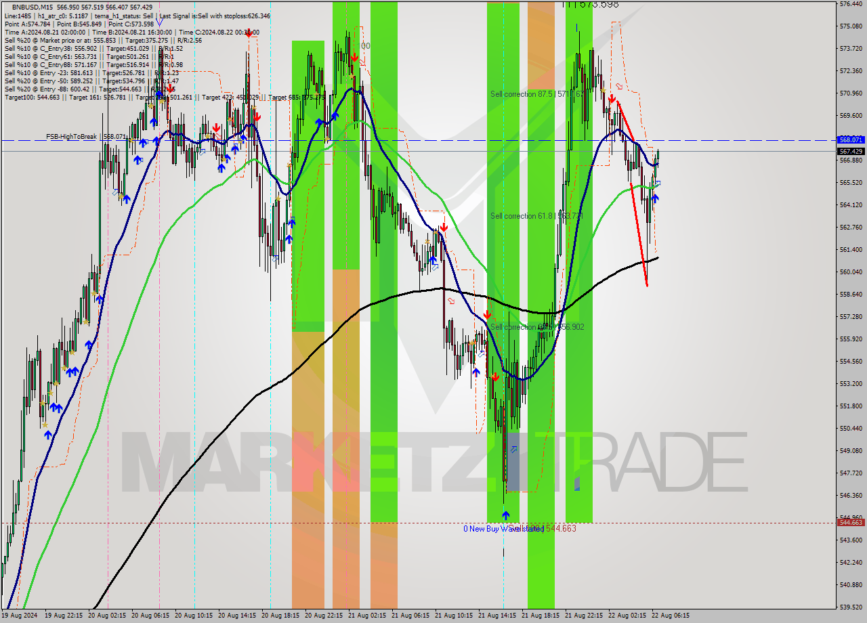This screenshot has width=867, height=623.
Task: Click the blue up arrow under the lowest candle
Action: click(505, 515)
